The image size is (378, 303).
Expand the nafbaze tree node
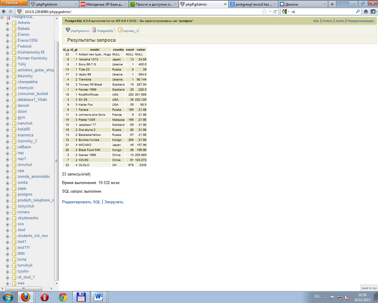pyautogui.click(x=7, y=147)
